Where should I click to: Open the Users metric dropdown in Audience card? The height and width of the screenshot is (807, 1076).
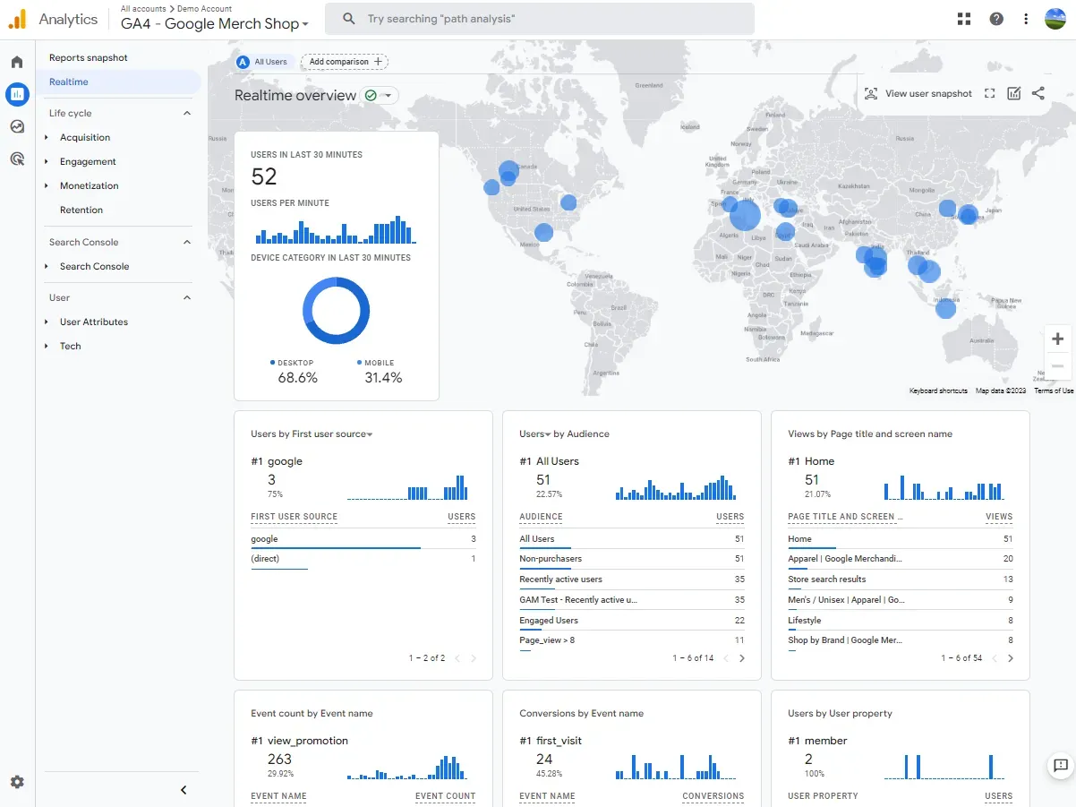[x=535, y=434]
